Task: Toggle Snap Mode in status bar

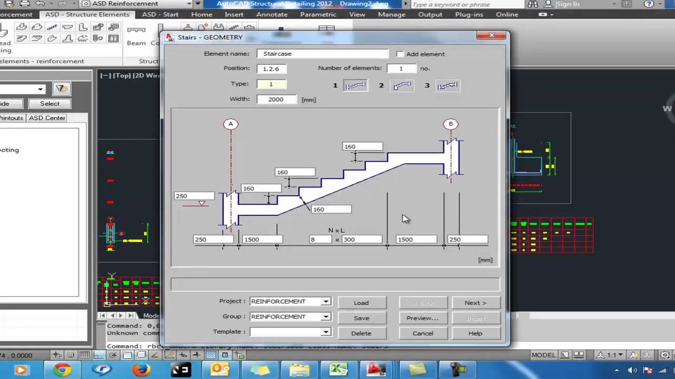Action: coord(70,355)
